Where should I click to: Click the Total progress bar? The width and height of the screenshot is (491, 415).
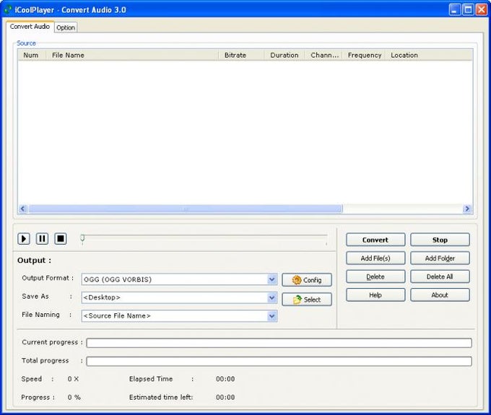[x=279, y=361]
